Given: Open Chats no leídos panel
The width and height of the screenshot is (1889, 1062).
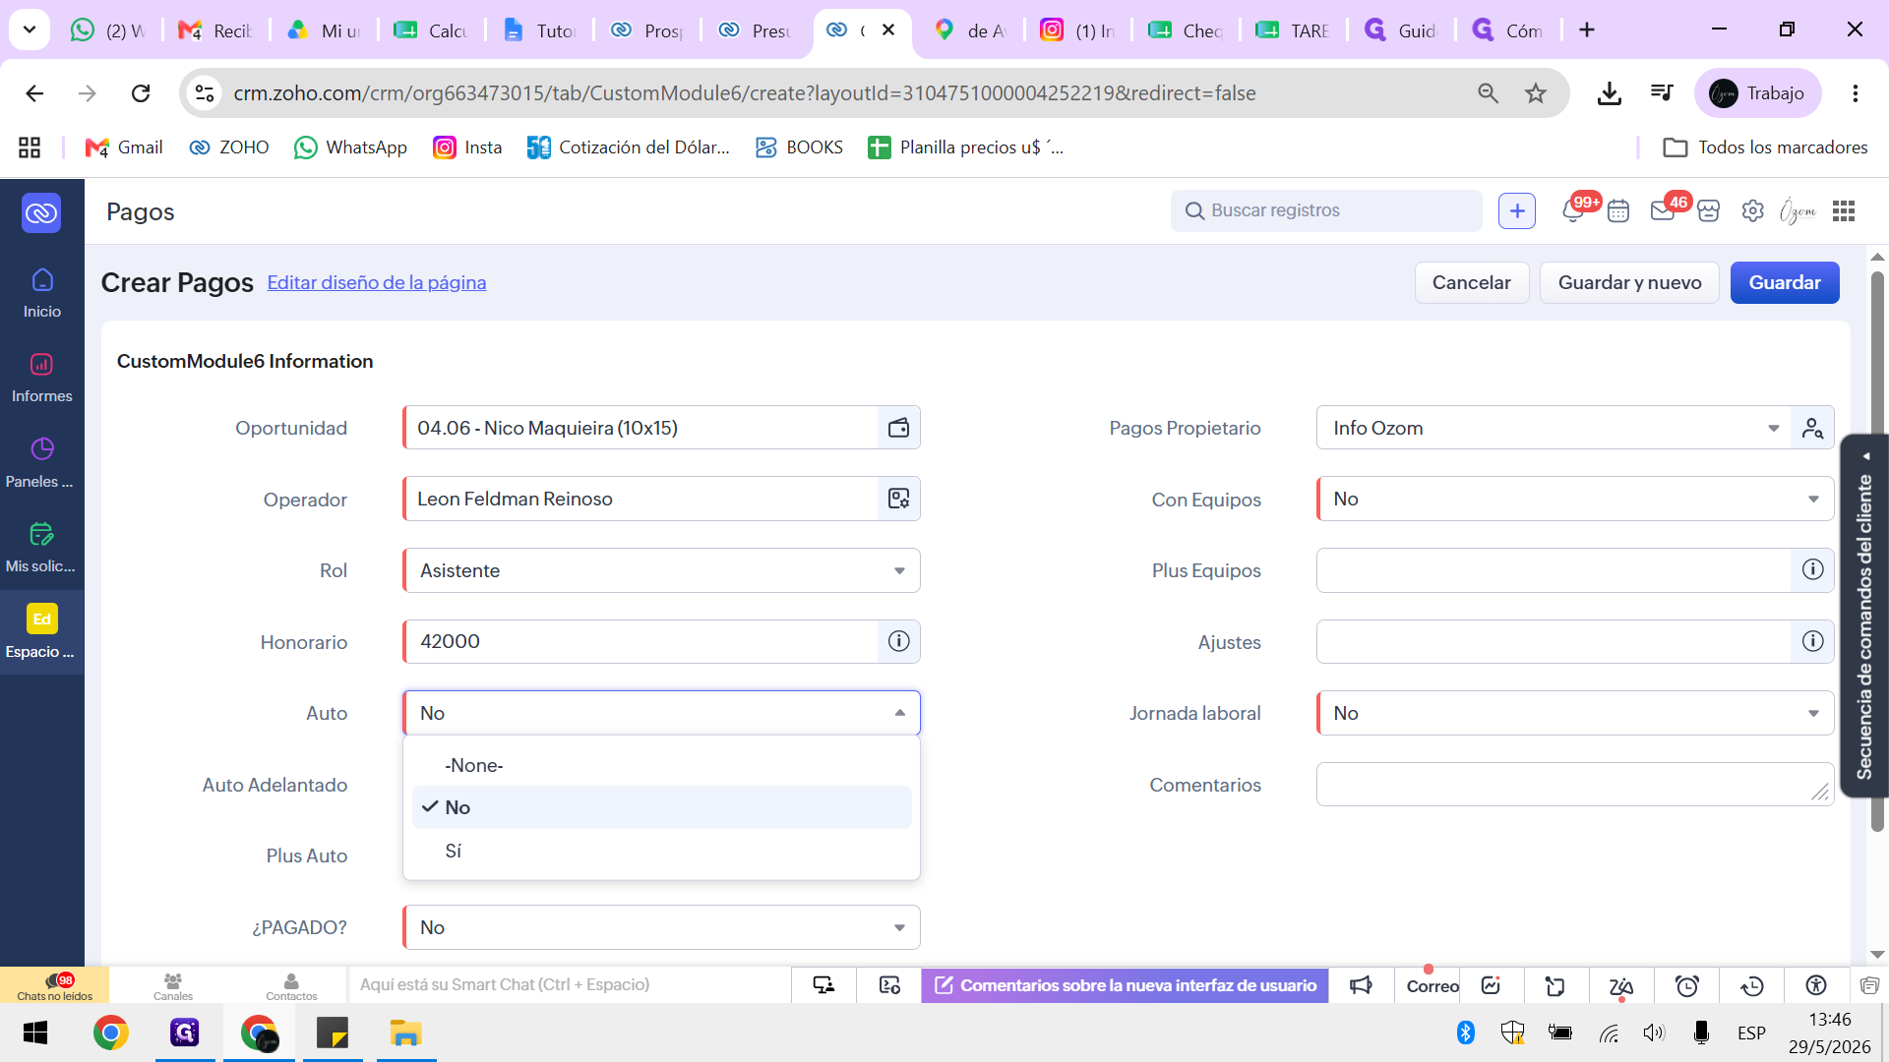Looking at the screenshot, I should click(55, 985).
